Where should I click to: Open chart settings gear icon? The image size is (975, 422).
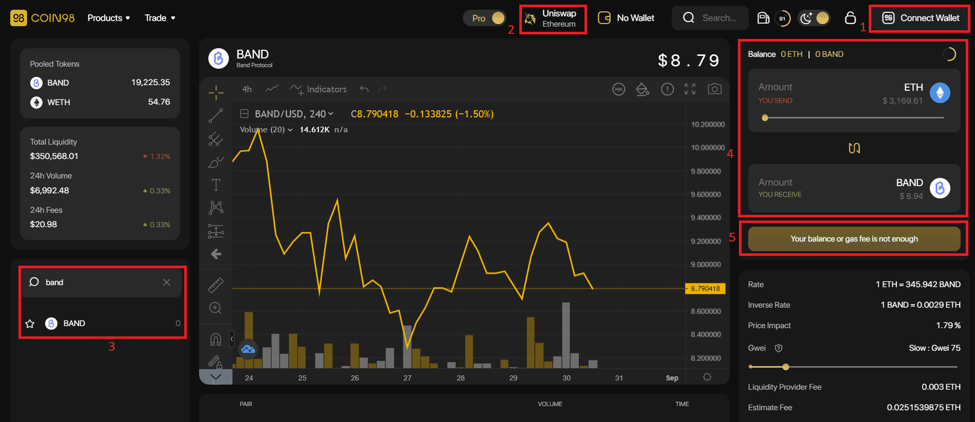[x=707, y=377]
